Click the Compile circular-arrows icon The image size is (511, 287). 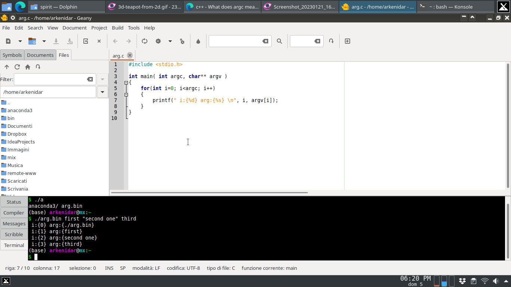click(x=145, y=41)
